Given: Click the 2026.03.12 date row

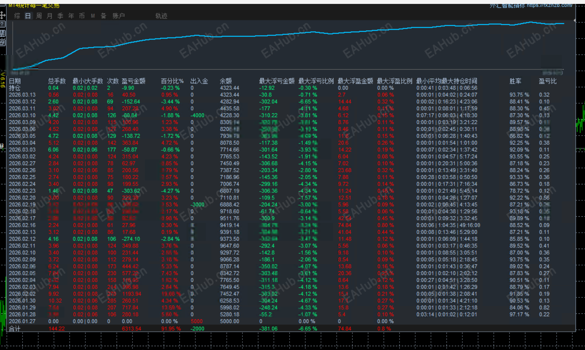Looking at the screenshot, I should coord(22,102).
